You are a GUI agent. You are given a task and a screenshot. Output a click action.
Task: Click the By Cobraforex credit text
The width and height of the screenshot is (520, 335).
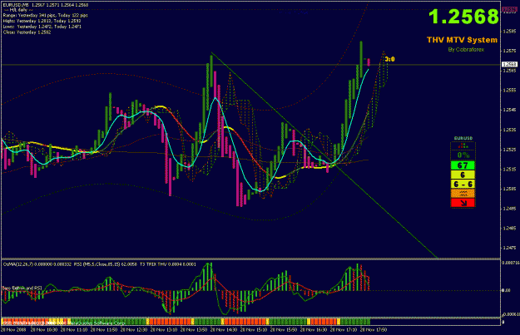(x=466, y=50)
